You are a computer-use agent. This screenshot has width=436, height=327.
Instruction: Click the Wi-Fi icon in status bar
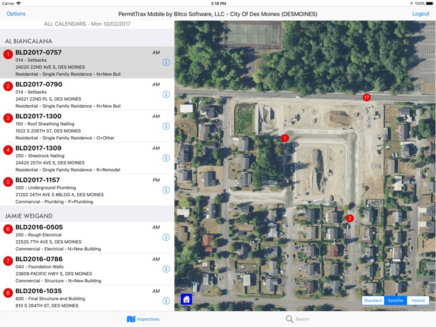pyautogui.click(x=19, y=3)
